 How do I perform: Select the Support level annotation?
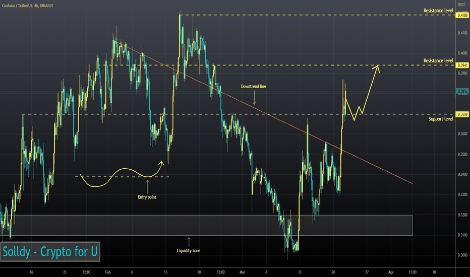click(x=441, y=119)
